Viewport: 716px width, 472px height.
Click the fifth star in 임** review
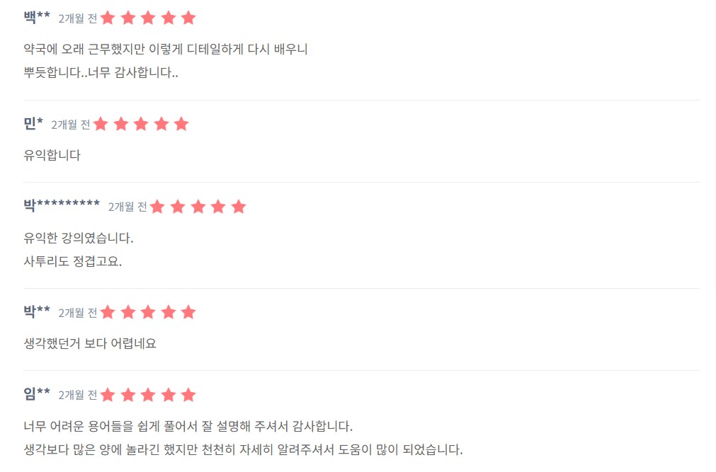pyautogui.click(x=188, y=395)
